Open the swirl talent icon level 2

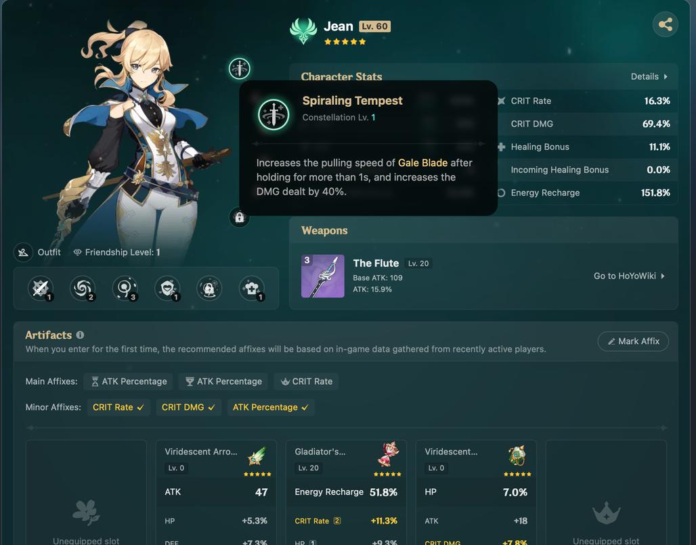tap(83, 288)
